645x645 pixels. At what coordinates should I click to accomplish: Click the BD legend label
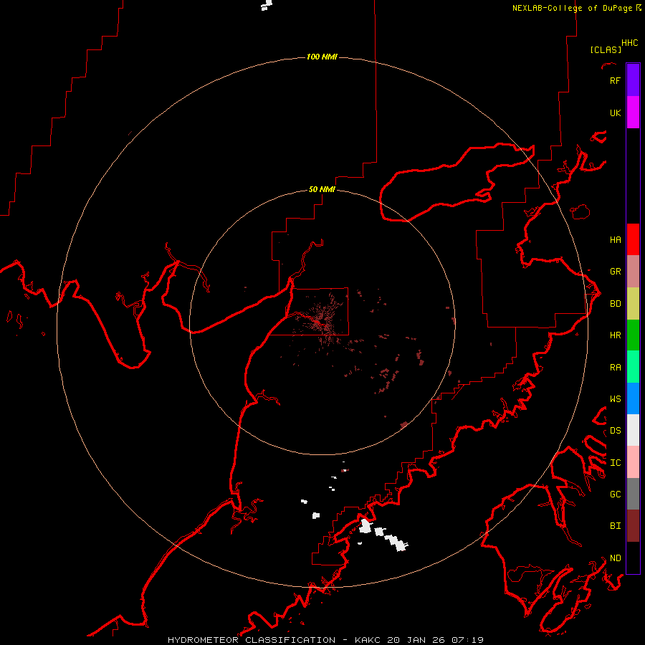click(615, 303)
